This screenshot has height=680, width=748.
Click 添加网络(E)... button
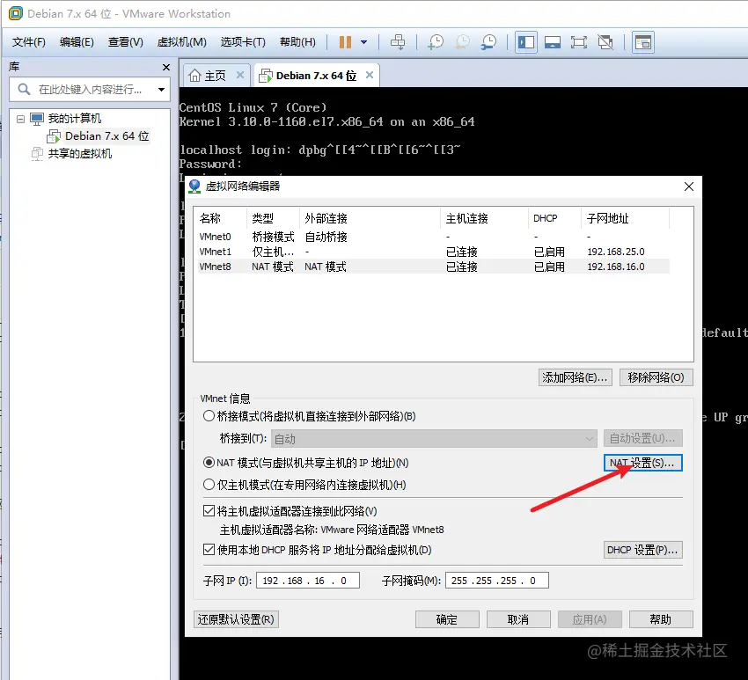point(575,377)
